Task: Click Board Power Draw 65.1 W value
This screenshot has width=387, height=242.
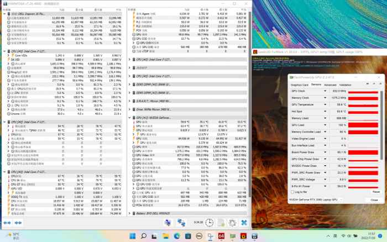Action: pyautogui.click(x=338, y=152)
